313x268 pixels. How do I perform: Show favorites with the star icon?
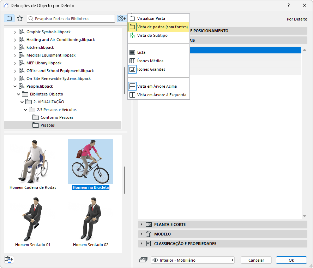pos(20,19)
